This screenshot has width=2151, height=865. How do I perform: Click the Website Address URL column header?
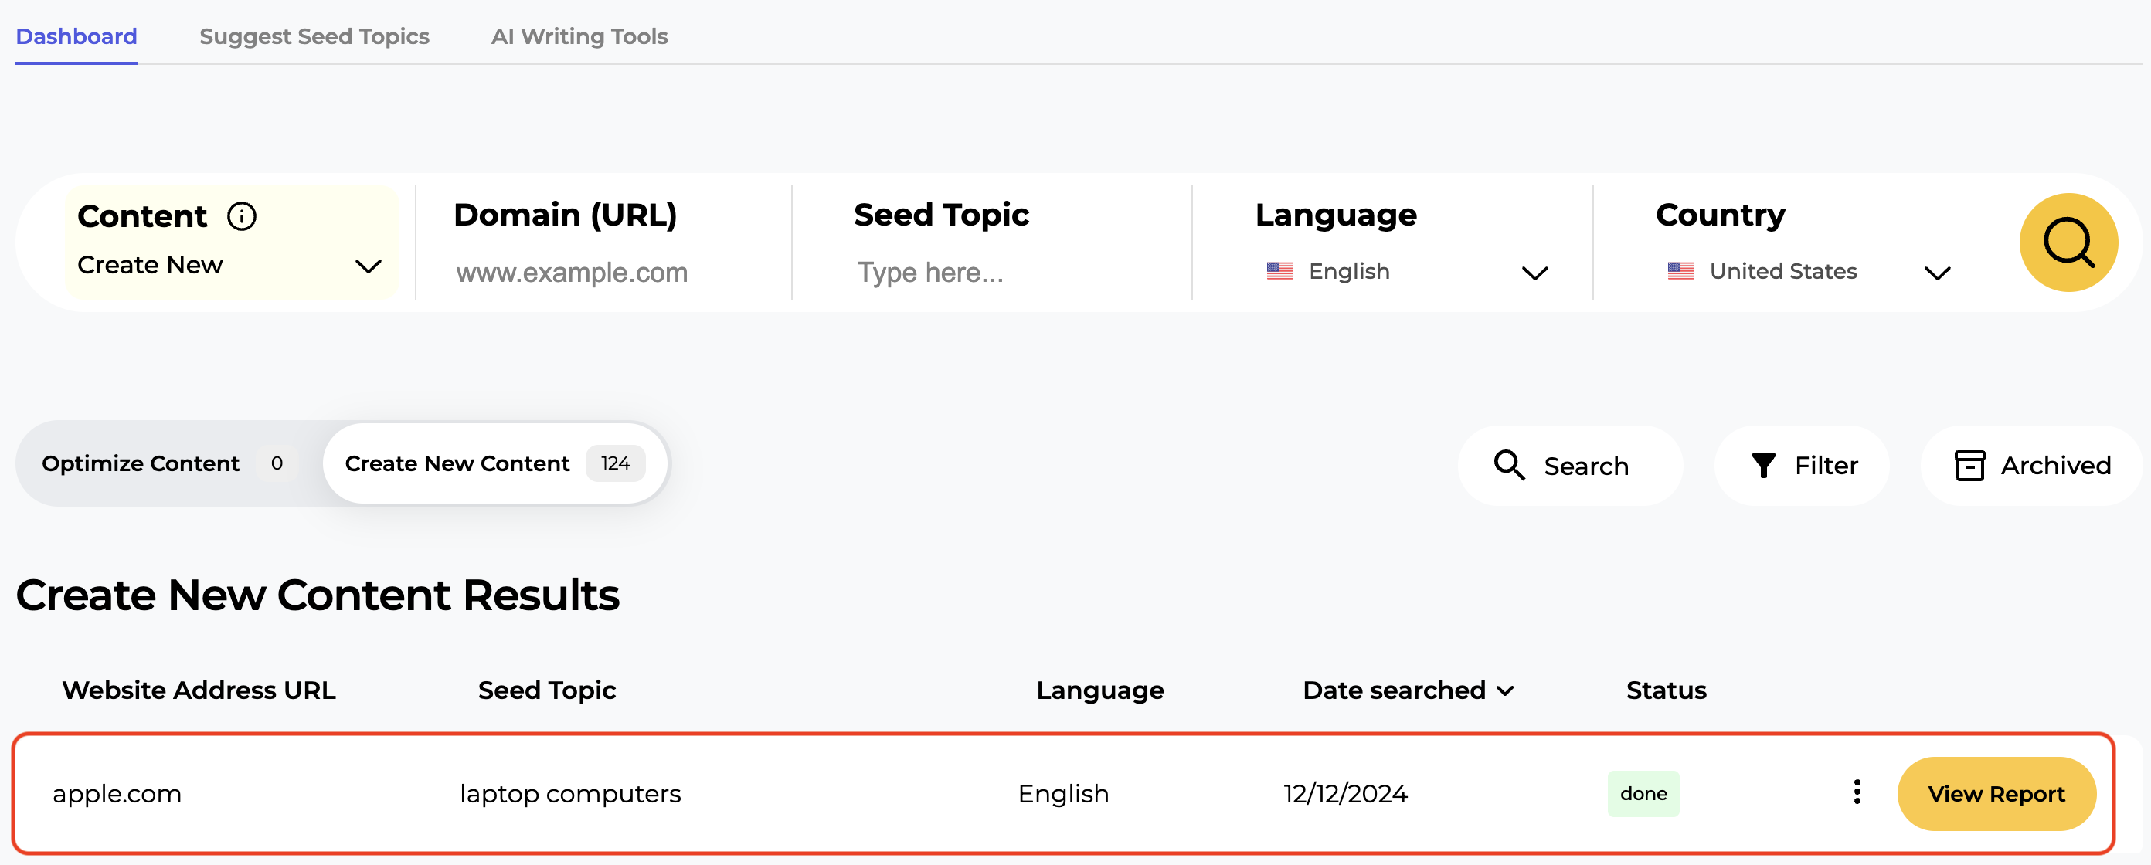pyautogui.click(x=199, y=690)
